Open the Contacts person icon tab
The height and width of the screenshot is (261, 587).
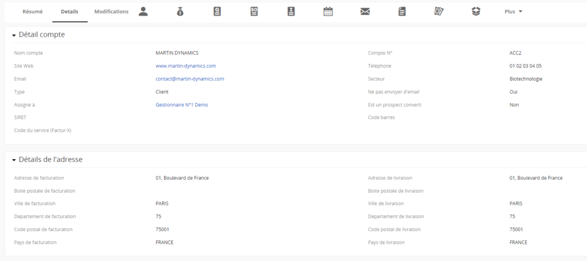[143, 11]
